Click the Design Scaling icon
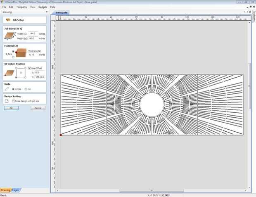The width and height of the screenshot is (256, 197). coord(7,101)
